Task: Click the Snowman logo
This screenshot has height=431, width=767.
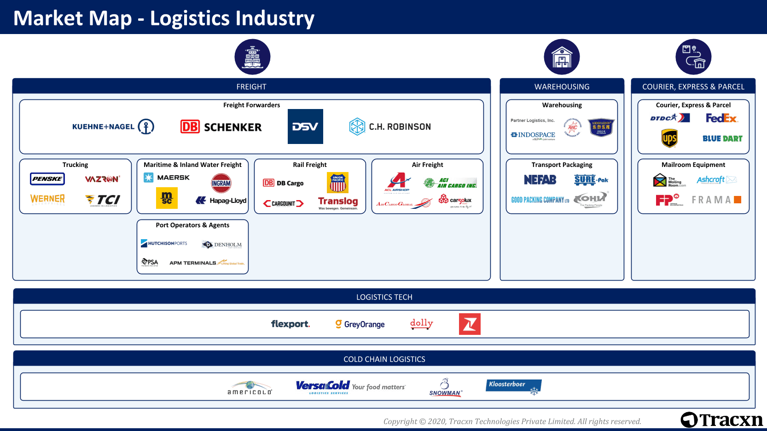Action: click(x=445, y=387)
